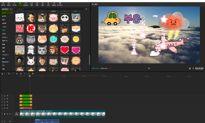Add the orange lion face sticker
Screen dimensions: 205x123
pyautogui.click(x=76, y=61)
